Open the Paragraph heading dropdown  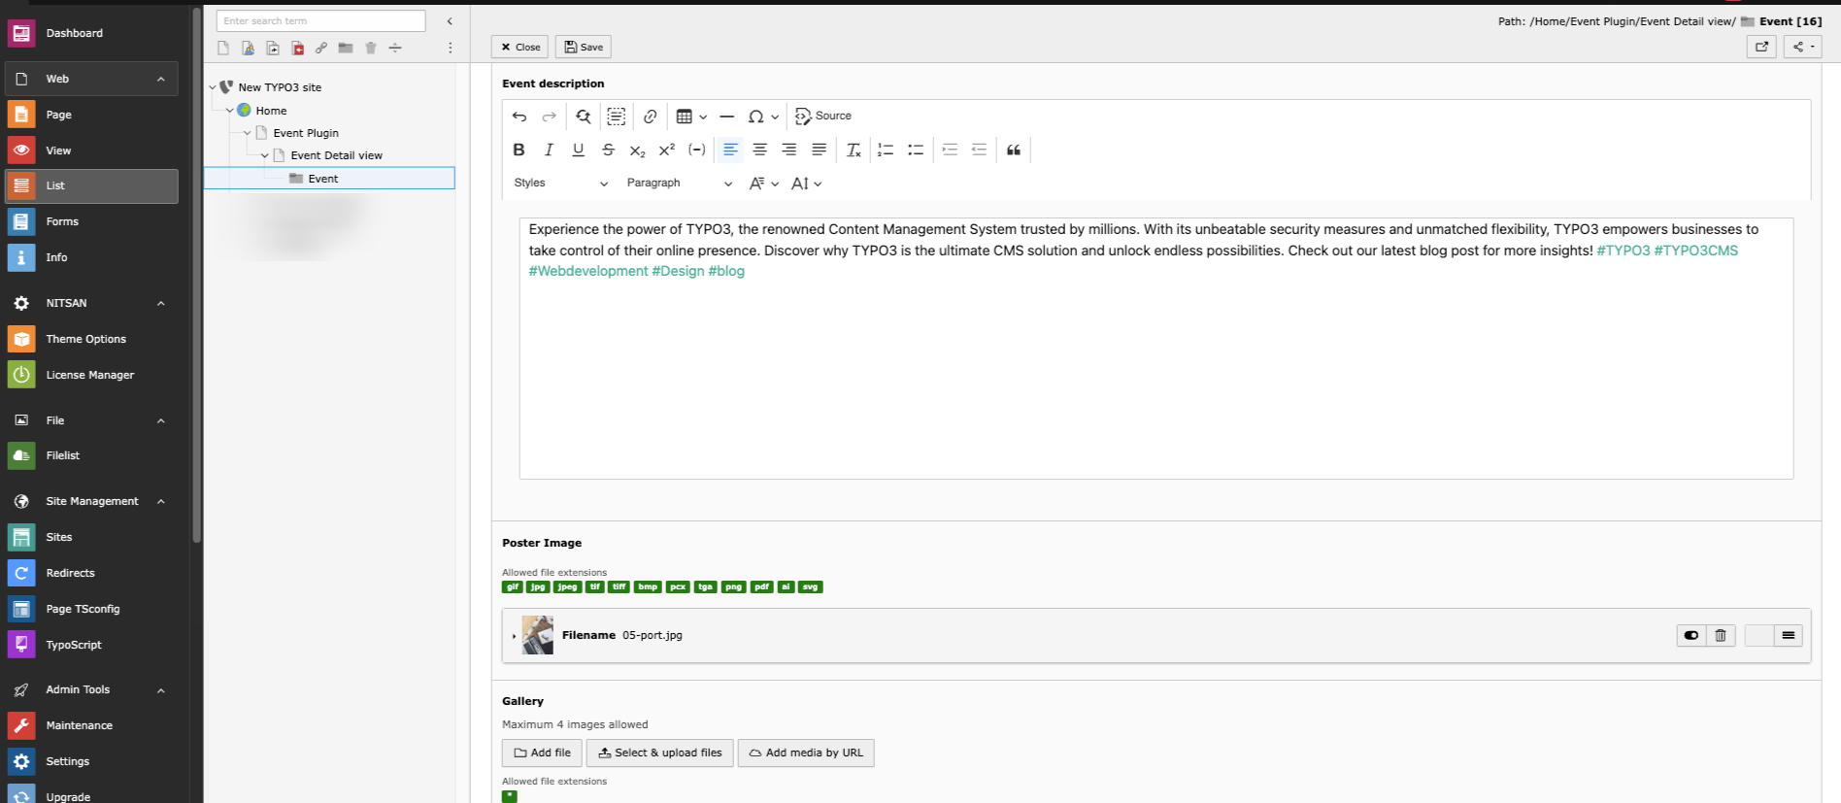pos(680,184)
